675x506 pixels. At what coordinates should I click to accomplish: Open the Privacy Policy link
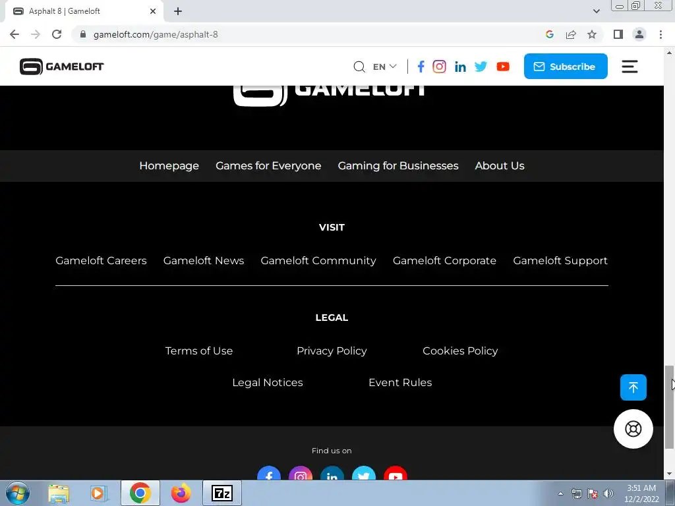tap(332, 351)
